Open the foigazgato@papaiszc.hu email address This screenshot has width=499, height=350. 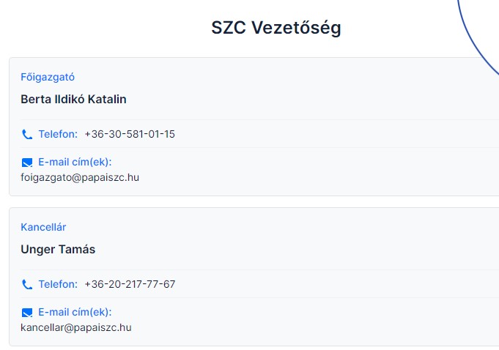[x=80, y=177]
